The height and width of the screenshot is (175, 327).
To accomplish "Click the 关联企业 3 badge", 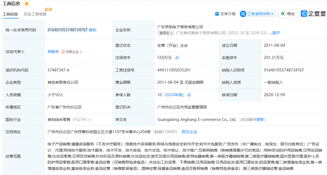I will point(71,52).
